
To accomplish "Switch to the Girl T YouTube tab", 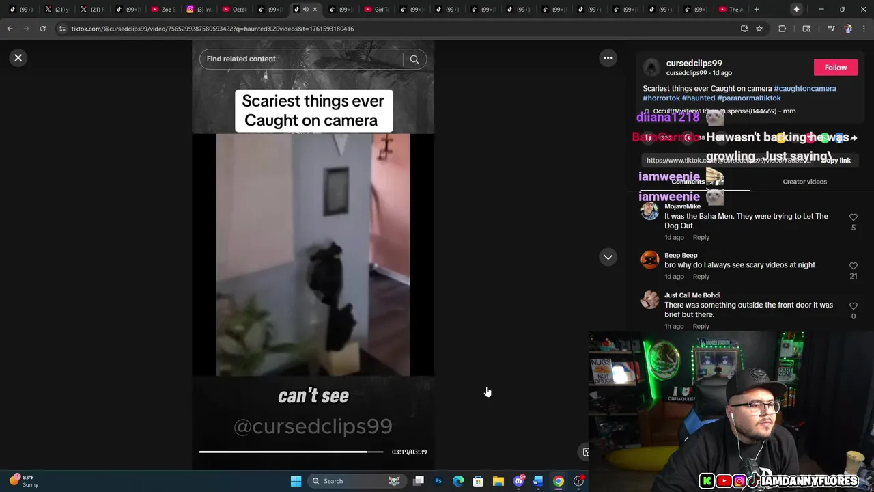I will click(376, 9).
